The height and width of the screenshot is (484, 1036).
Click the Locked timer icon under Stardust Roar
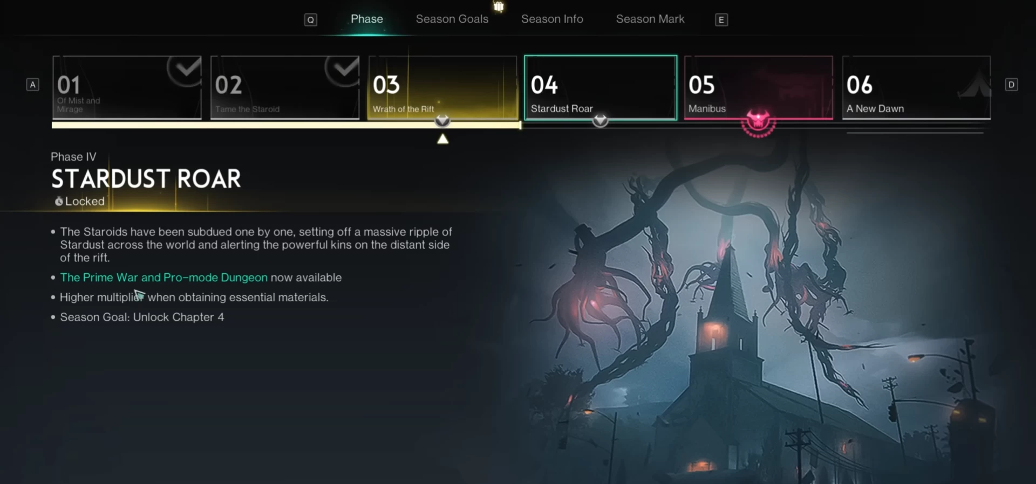pyautogui.click(x=59, y=201)
